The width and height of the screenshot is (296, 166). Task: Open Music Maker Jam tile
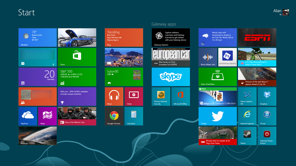[x=208, y=57]
